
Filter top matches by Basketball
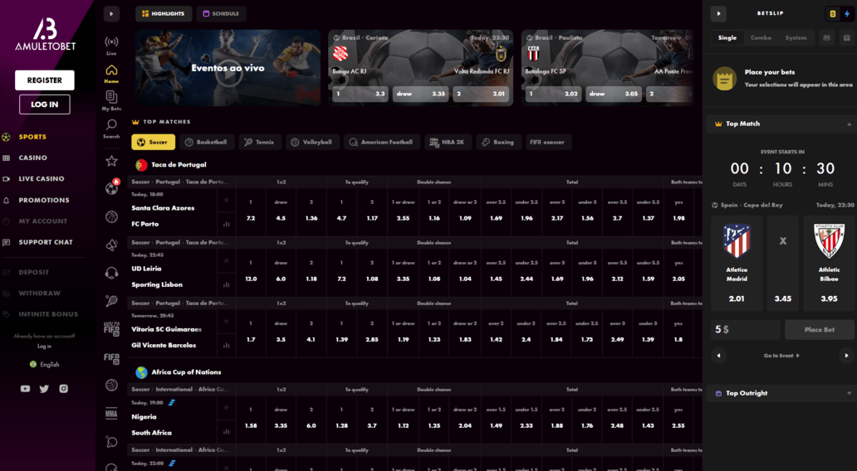tap(207, 142)
